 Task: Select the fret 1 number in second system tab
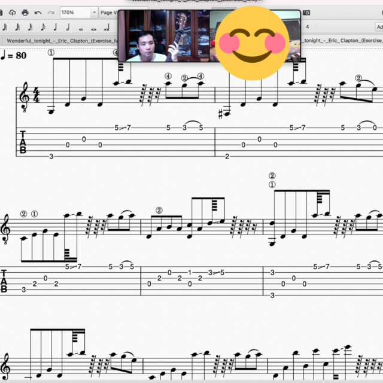[190, 272]
